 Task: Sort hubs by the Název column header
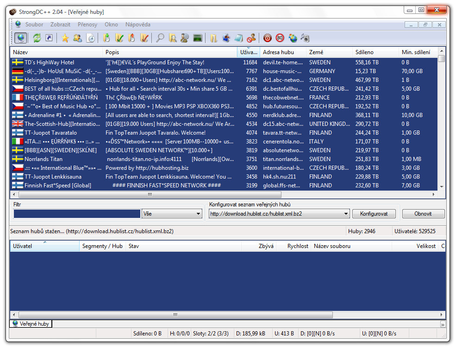tap(56, 52)
